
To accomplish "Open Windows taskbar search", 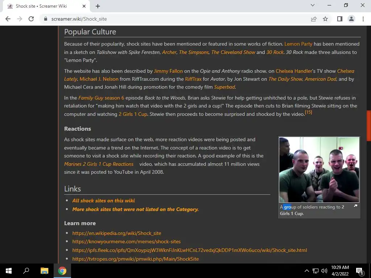I will (26, 271).
